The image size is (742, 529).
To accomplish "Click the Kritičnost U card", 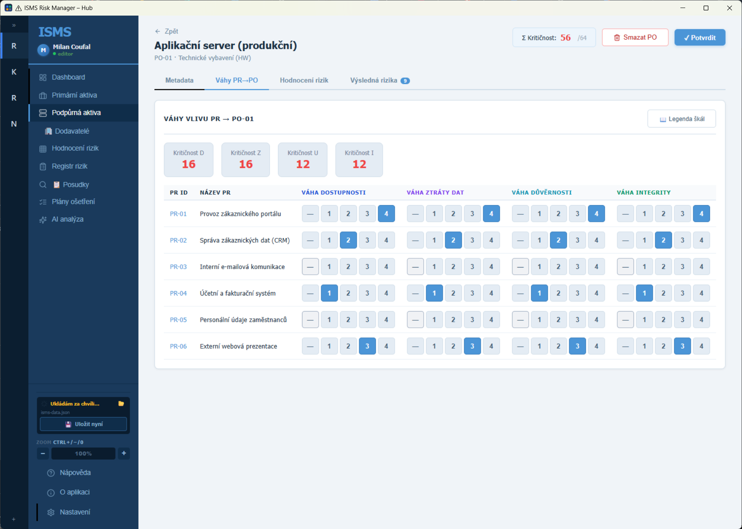I will pyautogui.click(x=303, y=160).
